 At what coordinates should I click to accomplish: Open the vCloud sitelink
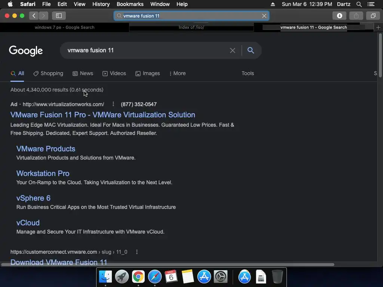click(x=28, y=223)
